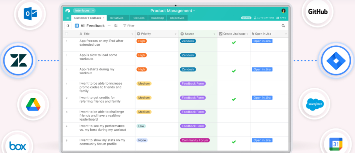
Task: Switch to the Initiatives tab
Action: pos(117,18)
